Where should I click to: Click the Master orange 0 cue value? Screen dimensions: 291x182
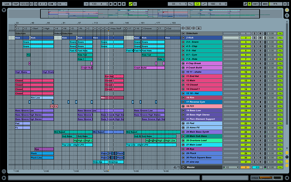point(246,167)
